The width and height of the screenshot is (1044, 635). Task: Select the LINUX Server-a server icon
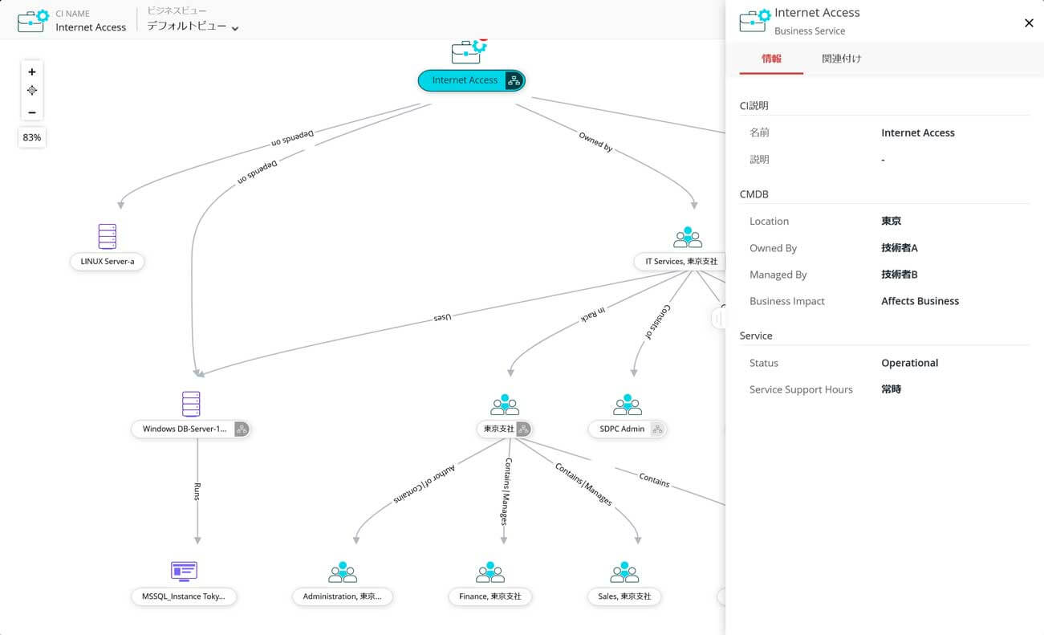tap(107, 237)
